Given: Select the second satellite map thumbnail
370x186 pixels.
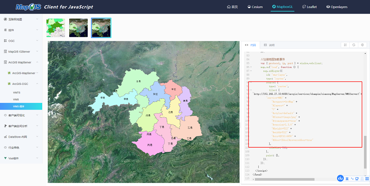Looking at the screenshot, I should 78,28.
